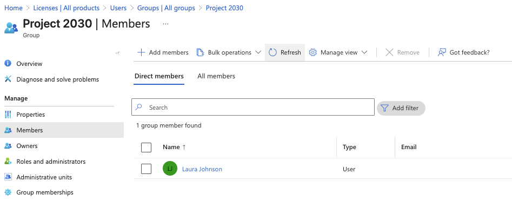Click Laura Johnson's green LJ avatar
512x201 pixels.
coord(170,169)
